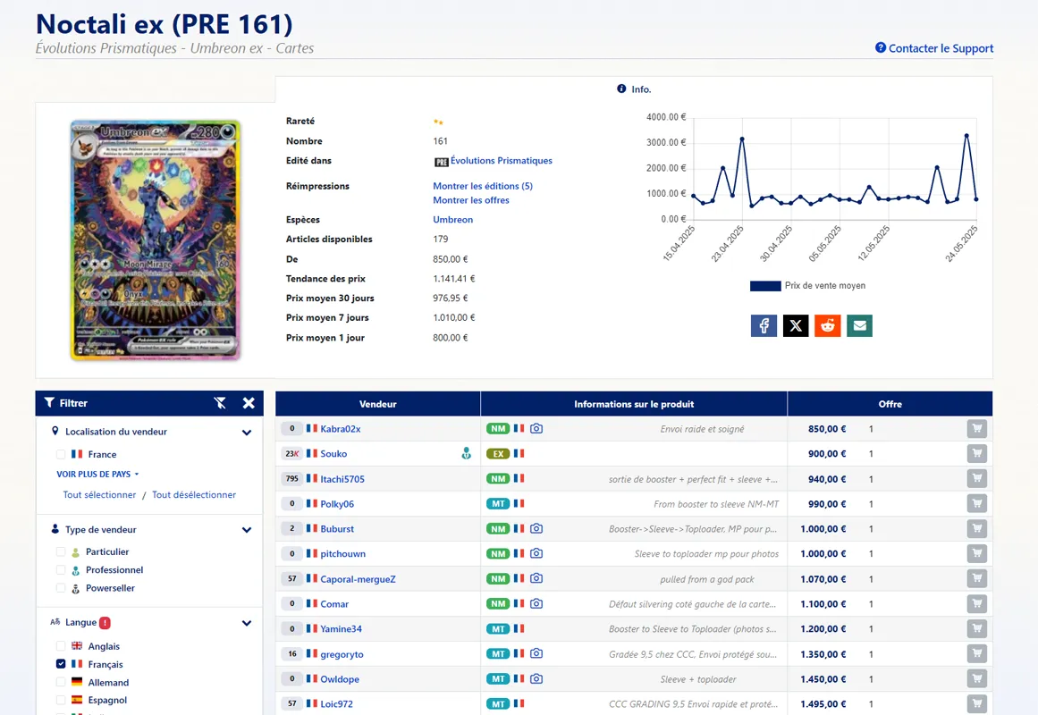Click the EX condition badge for Souko
The image size is (1038, 715).
(x=498, y=453)
